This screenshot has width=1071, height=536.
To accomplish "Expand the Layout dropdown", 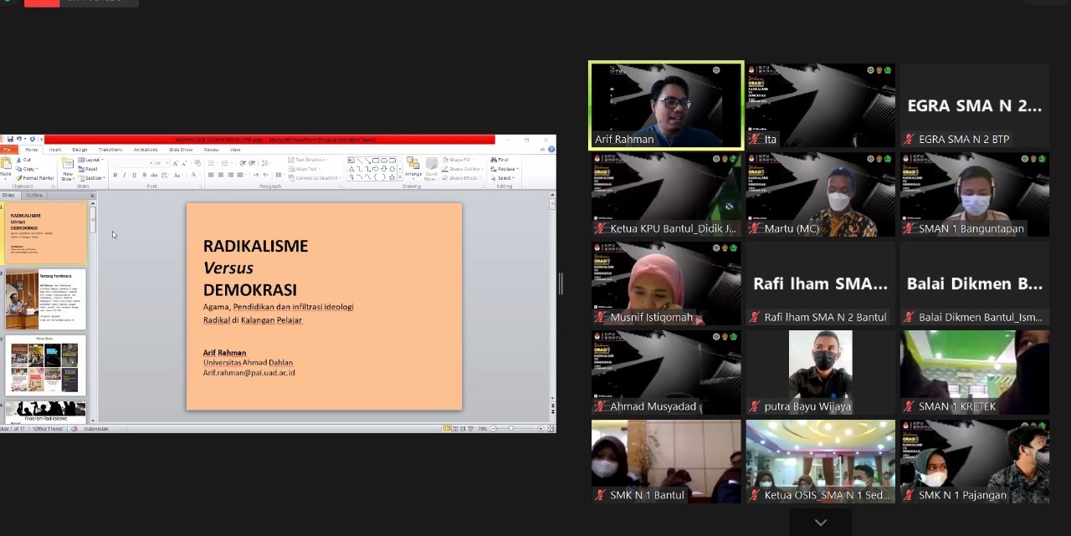I will [91, 160].
